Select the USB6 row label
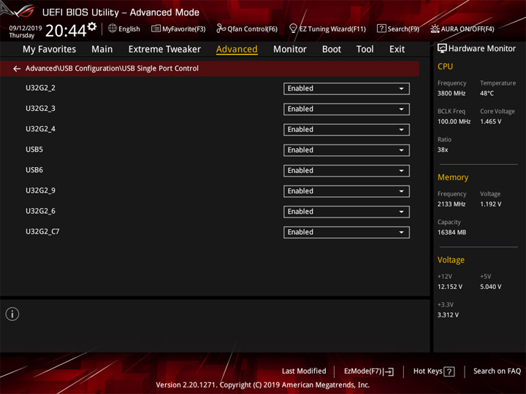This screenshot has height=394, width=526. [34, 170]
